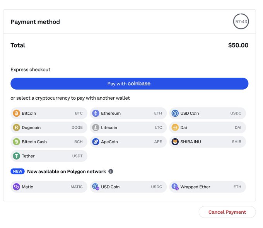Cancel the payment
This screenshot has width=263, height=228.
tap(227, 212)
